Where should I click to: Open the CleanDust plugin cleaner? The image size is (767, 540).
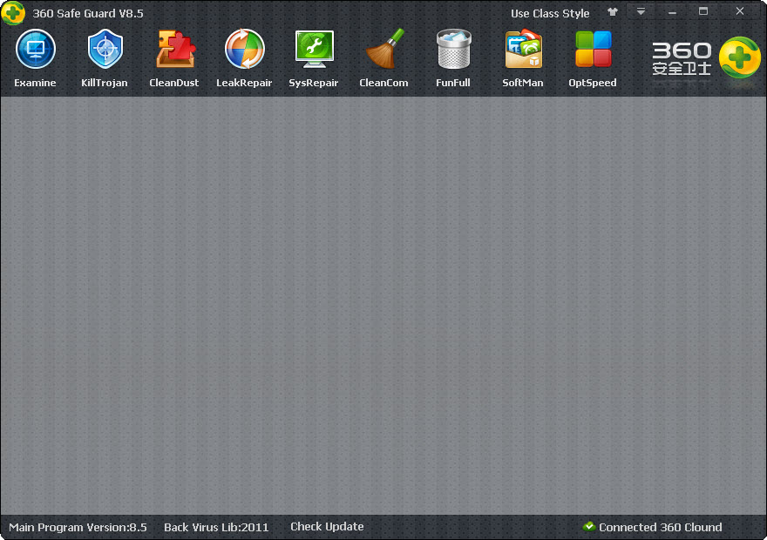tap(174, 58)
